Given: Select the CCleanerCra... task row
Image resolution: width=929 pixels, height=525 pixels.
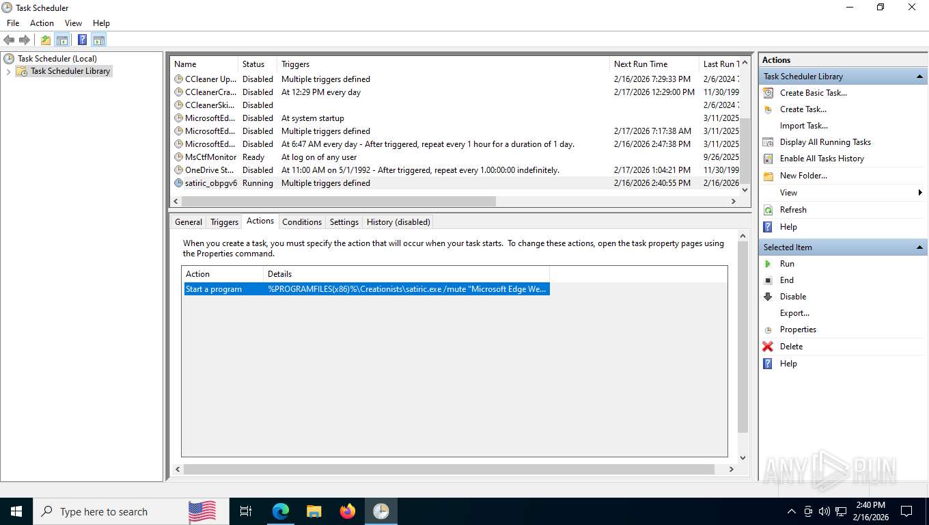Looking at the screenshot, I should pos(456,92).
